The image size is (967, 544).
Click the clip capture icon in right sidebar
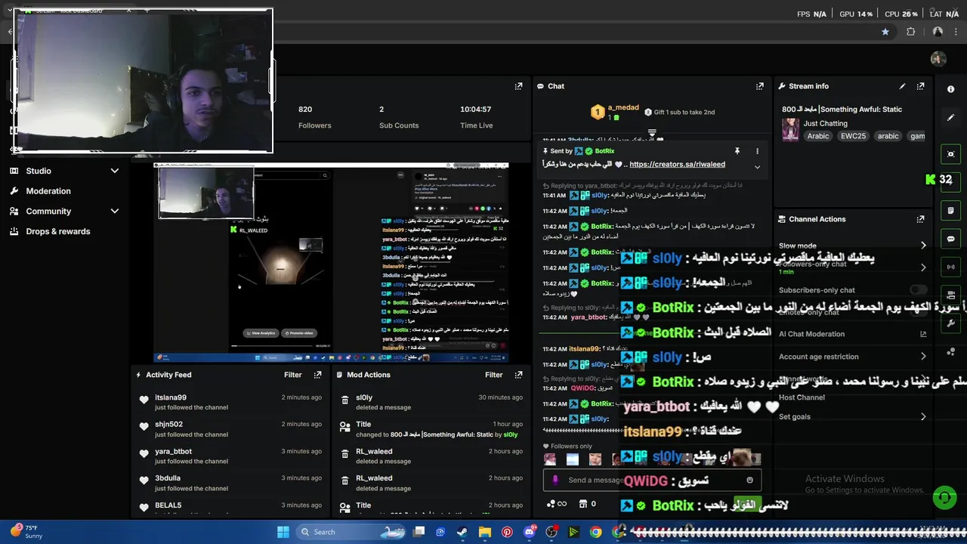click(950, 154)
